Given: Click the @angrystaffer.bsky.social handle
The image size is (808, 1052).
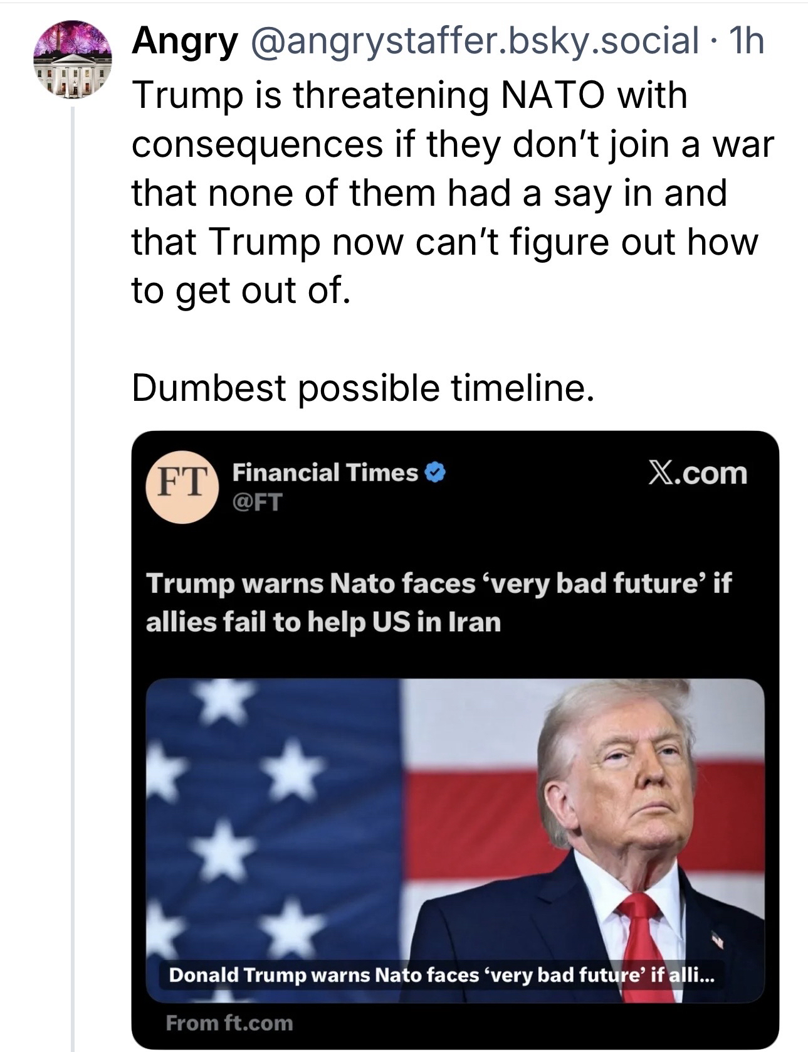Looking at the screenshot, I should click(x=475, y=41).
